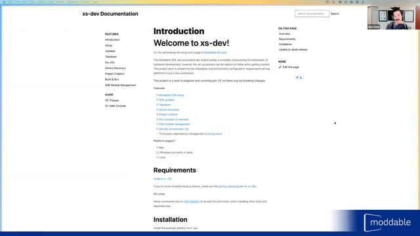Jump to Overview in On This Page
The height and width of the screenshot is (236, 420).
pos(284,34)
